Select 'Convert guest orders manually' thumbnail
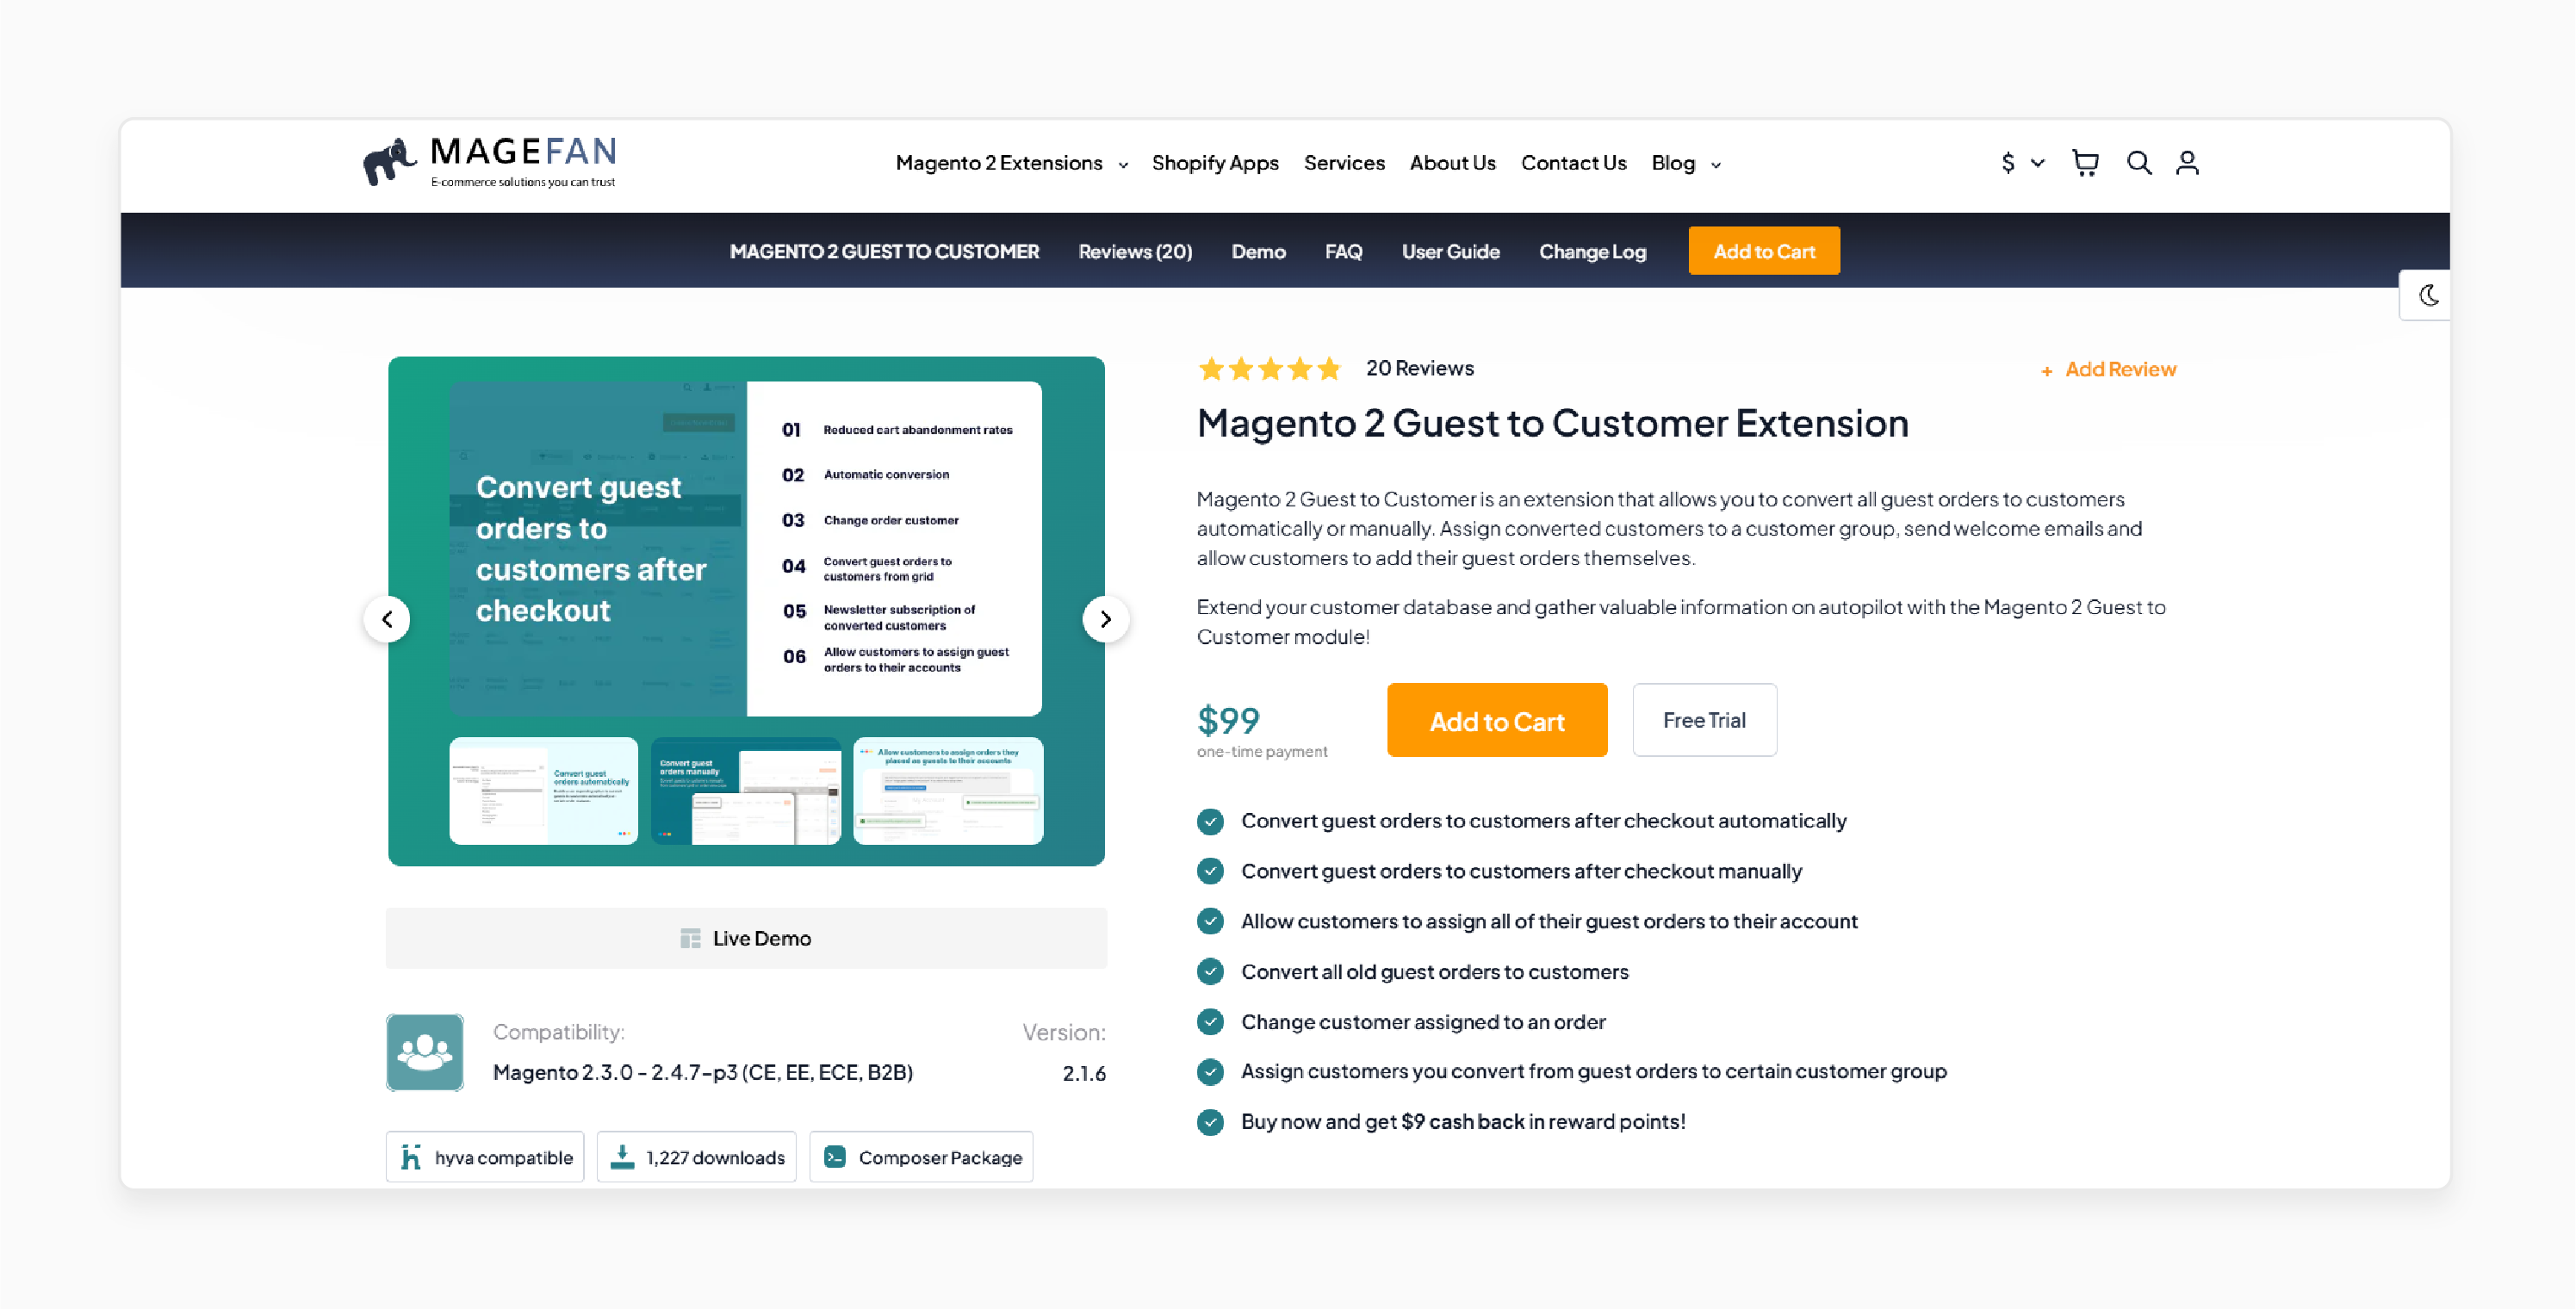2576x1309 pixels. (746, 791)
